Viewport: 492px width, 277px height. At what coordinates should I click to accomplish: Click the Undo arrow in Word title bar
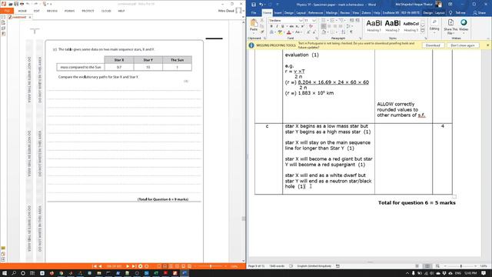261,5
